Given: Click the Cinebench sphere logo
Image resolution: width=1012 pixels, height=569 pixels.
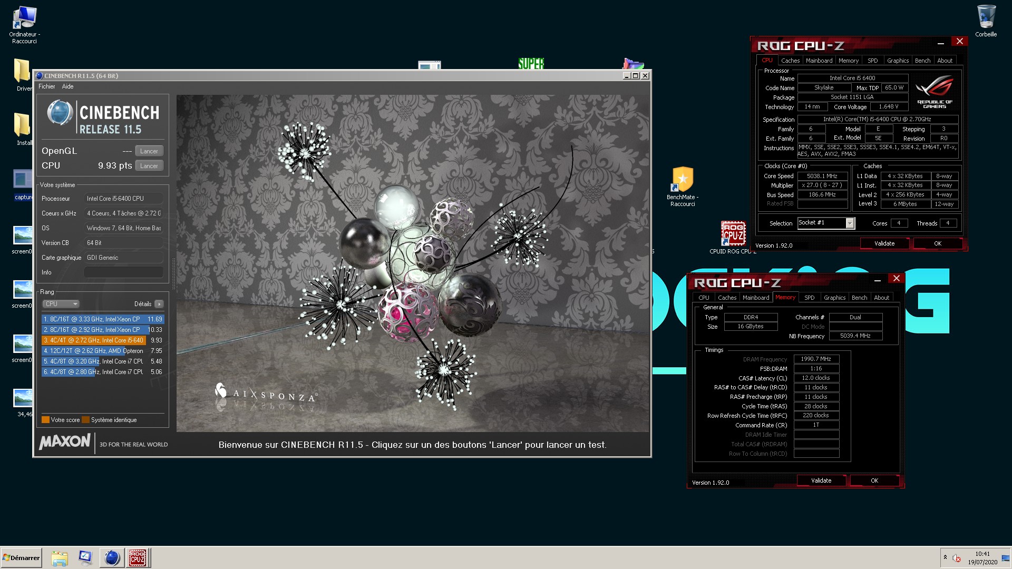Looking at the screenshot, I should tap(60, 113).
